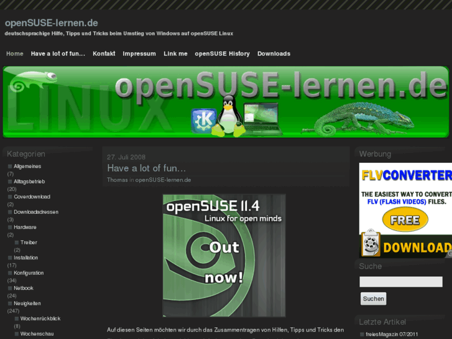
Task: Click the 'Kategorien' sidebar heading
Action: tap(26, 154)
